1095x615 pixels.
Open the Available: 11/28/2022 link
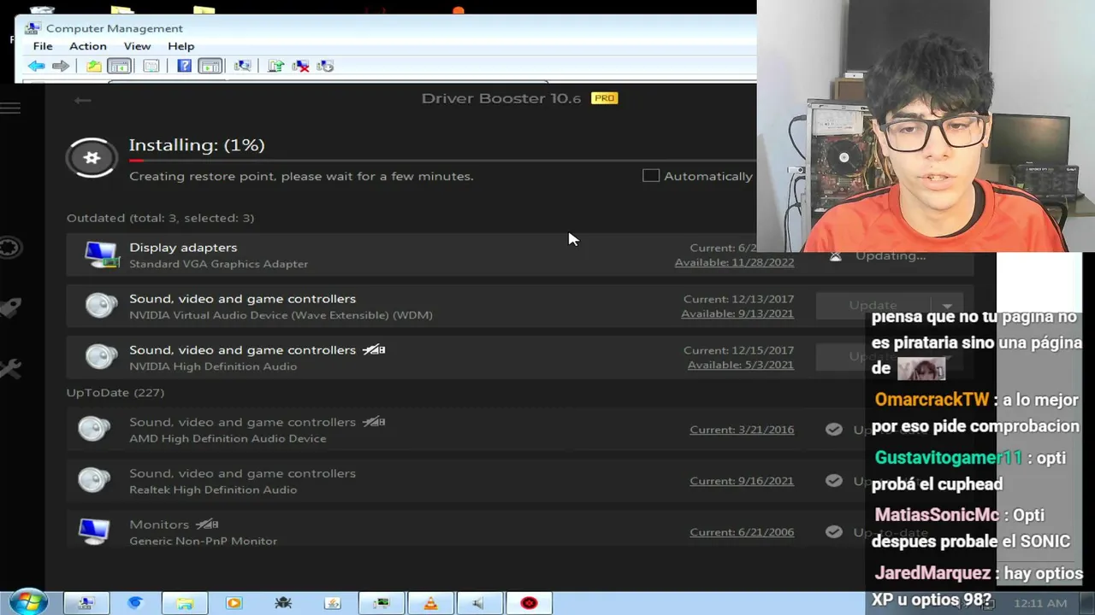click(734, 262)
